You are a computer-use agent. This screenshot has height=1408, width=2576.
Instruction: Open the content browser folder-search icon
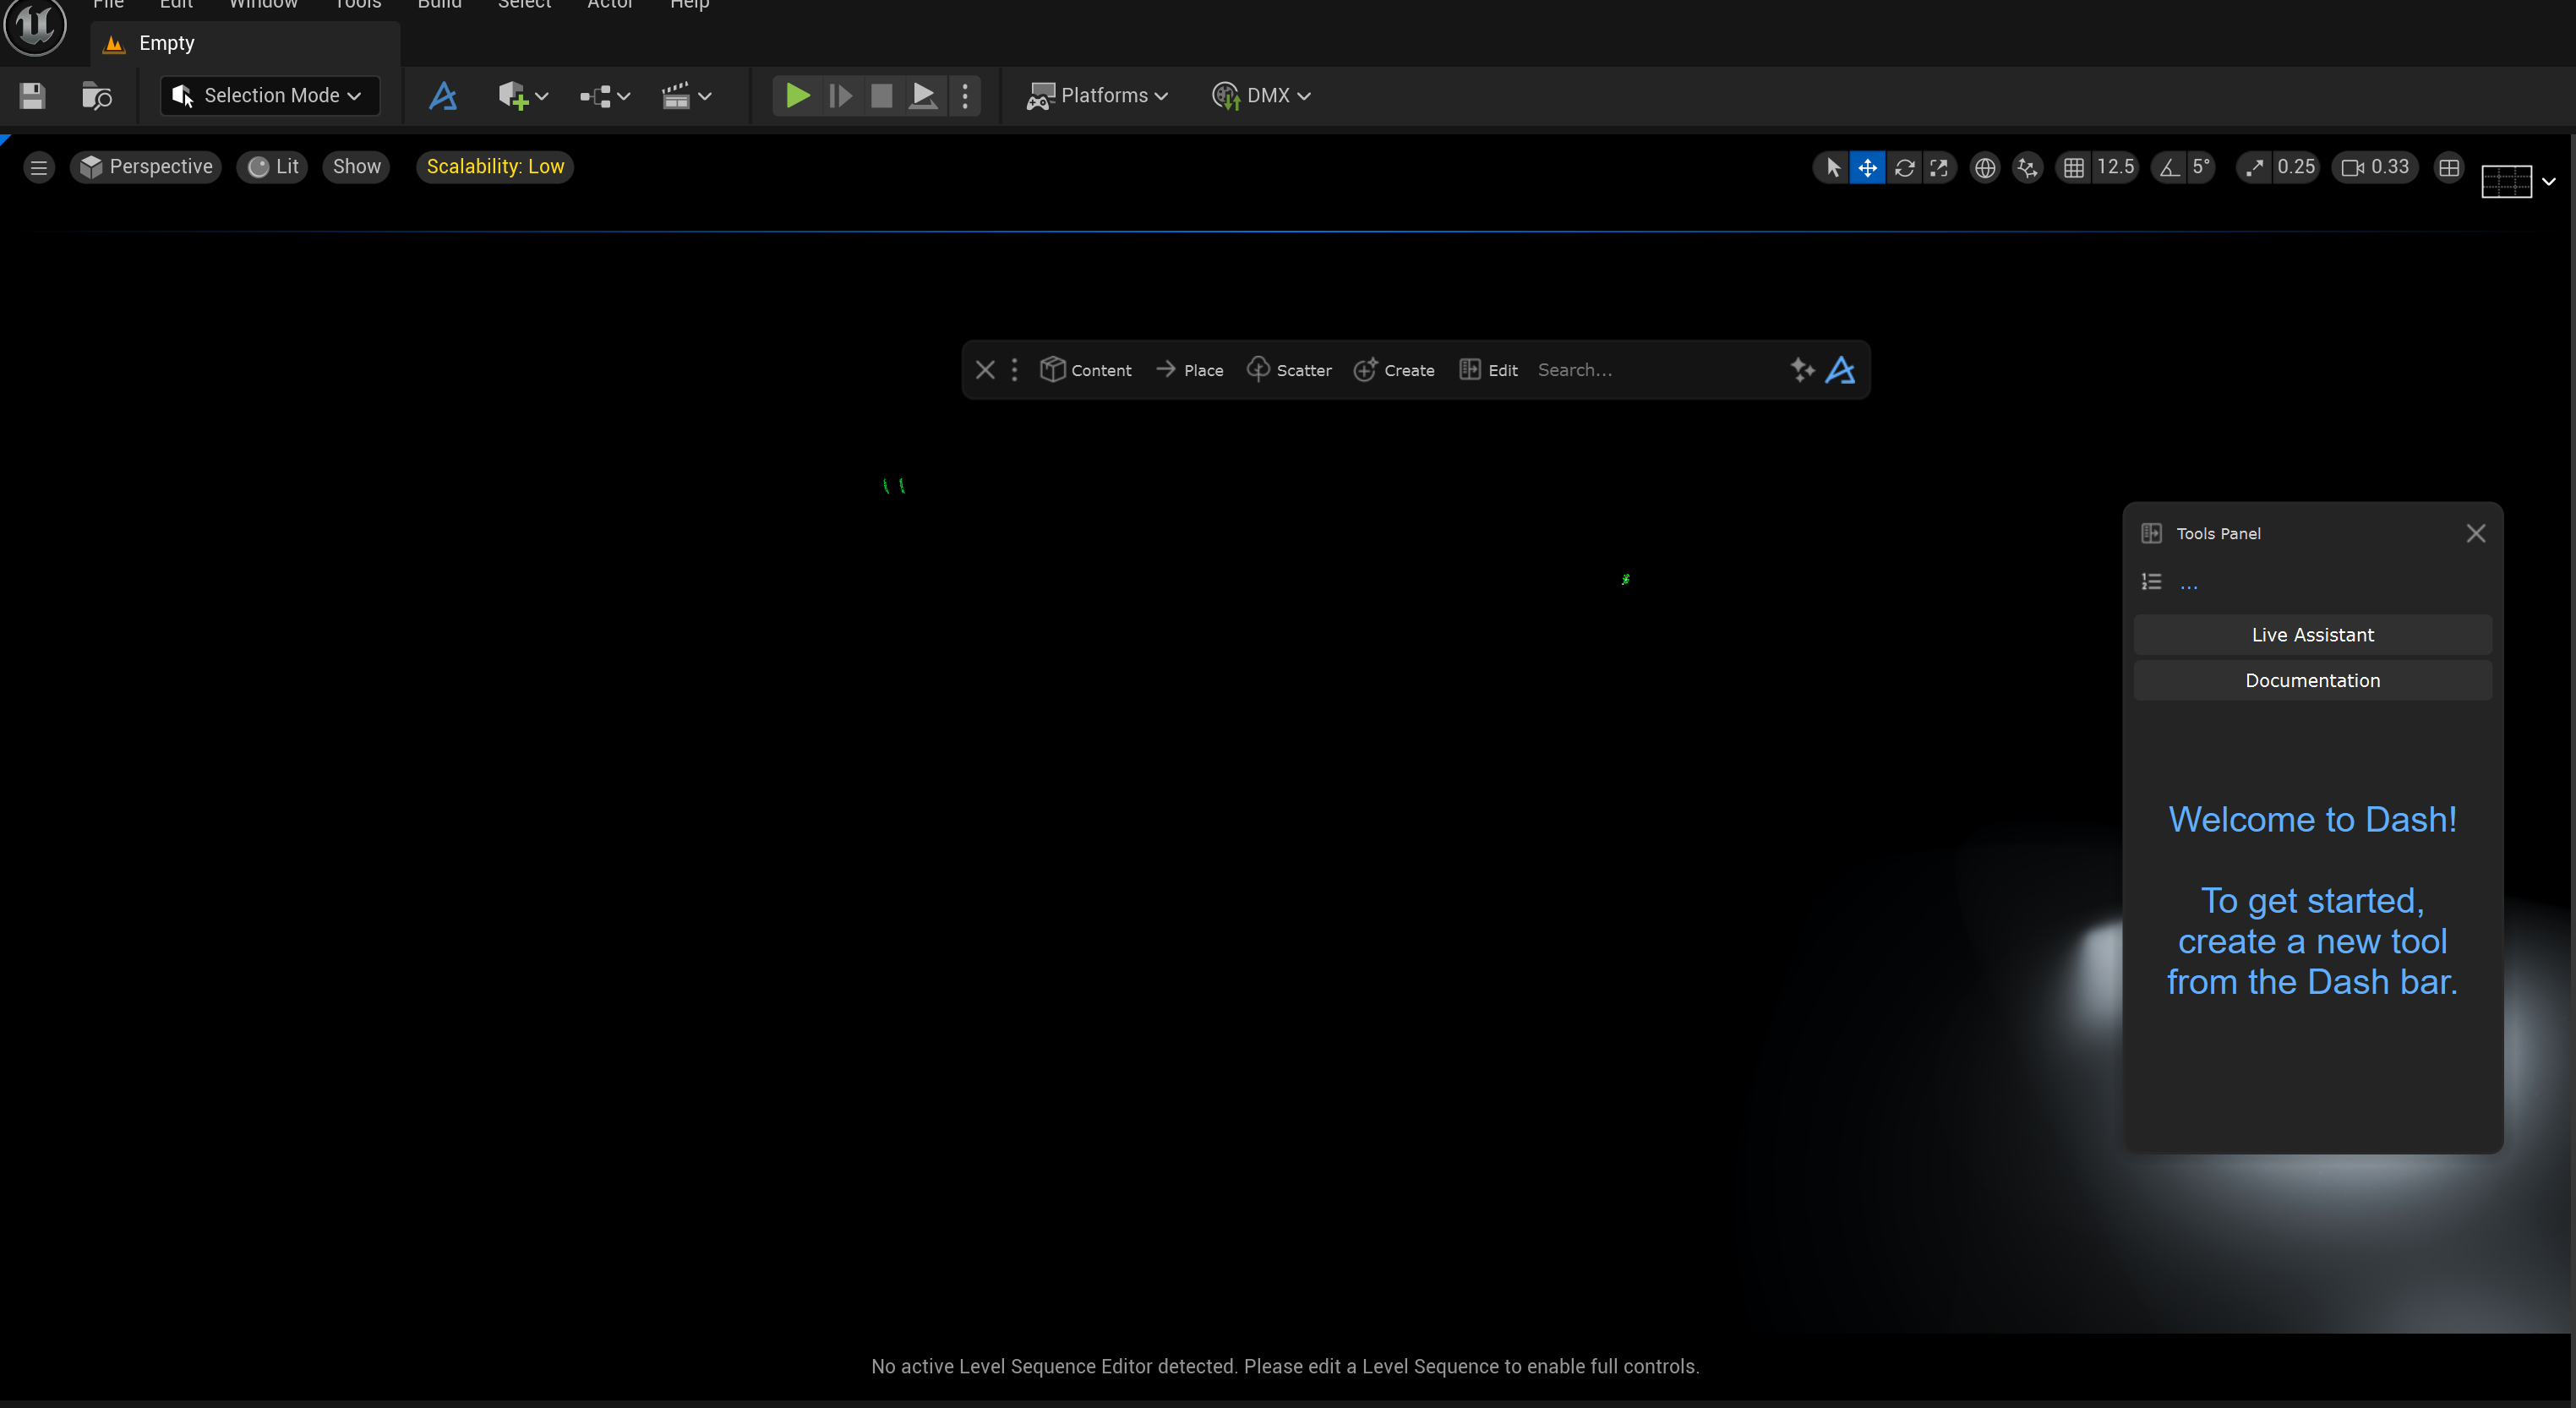[x=96, y=96]
